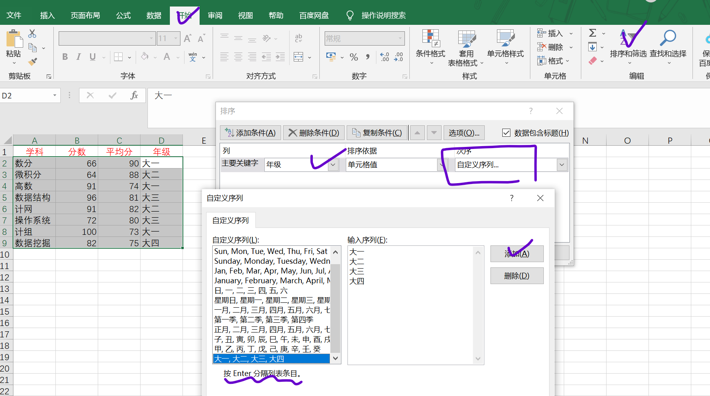
Task: Open the primary key column dropdown
Action: (333, 164)
